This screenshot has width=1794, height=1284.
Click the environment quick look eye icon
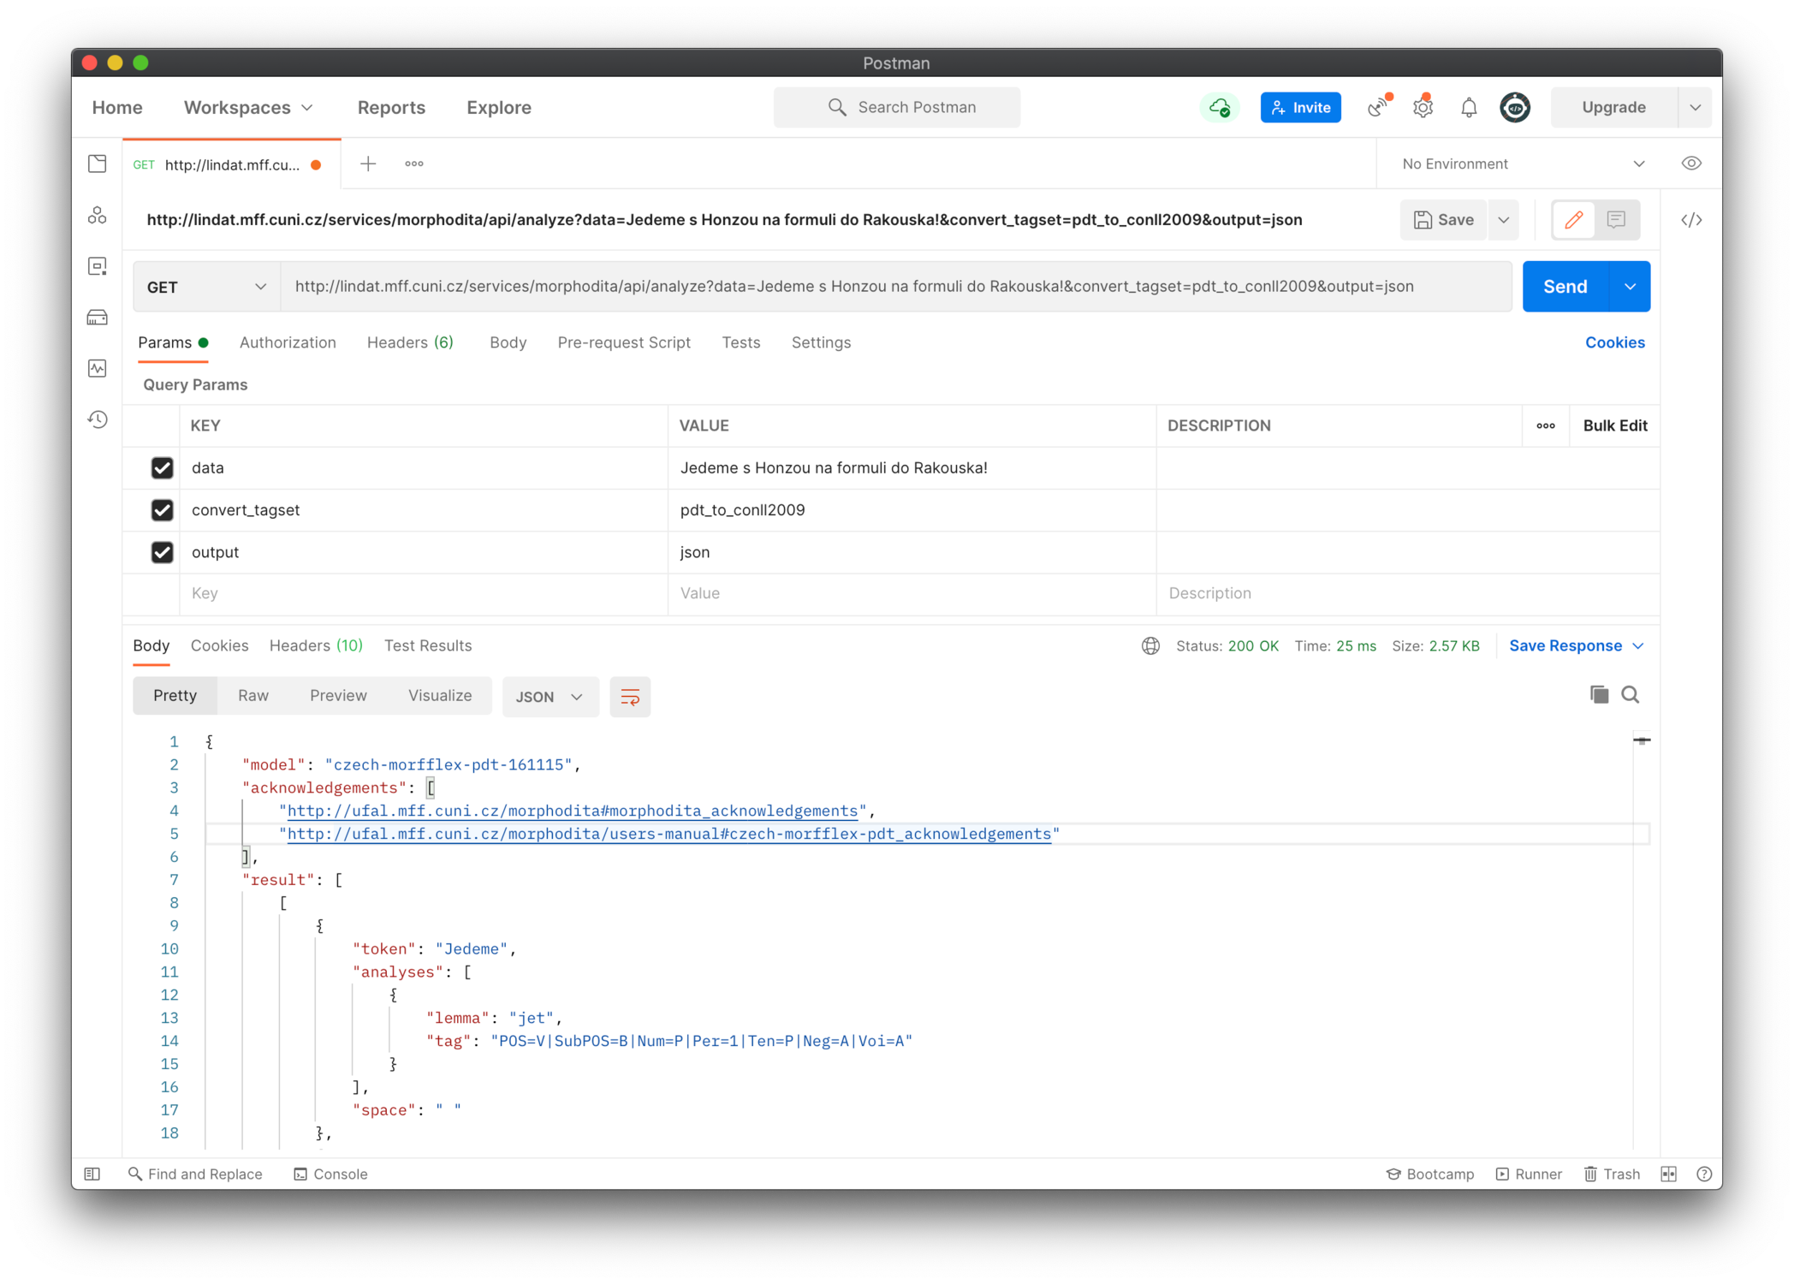click(1691, 163)
